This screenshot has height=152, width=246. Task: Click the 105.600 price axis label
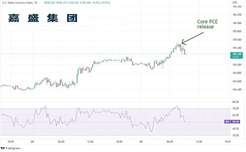[x=237, y=40]
